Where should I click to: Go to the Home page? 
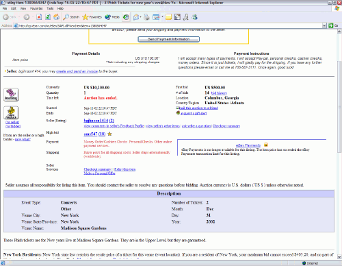[57, 17]
